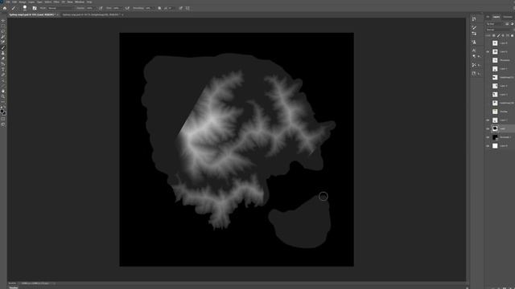This screenshot has width=515, height=289.
Task: Open the Help menu
Action: 89,2
